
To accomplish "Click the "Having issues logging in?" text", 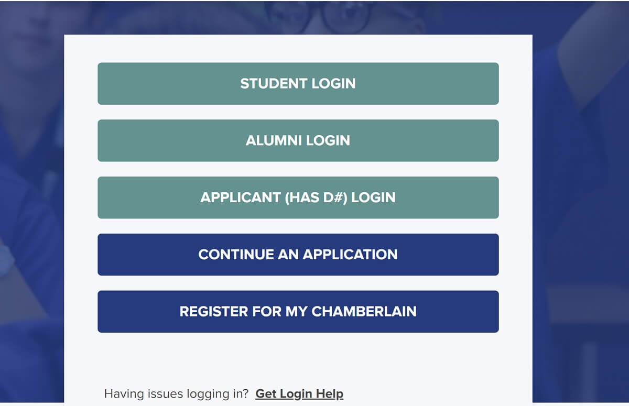I will [x=176, y=394].
